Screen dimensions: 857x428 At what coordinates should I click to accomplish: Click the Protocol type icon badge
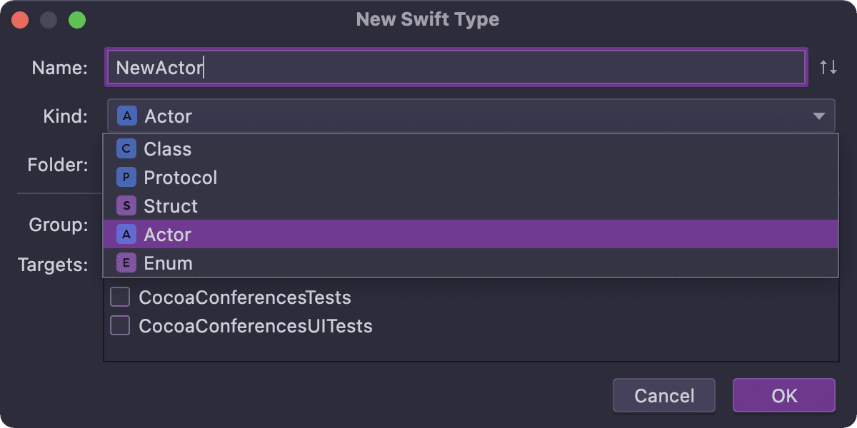126,178
